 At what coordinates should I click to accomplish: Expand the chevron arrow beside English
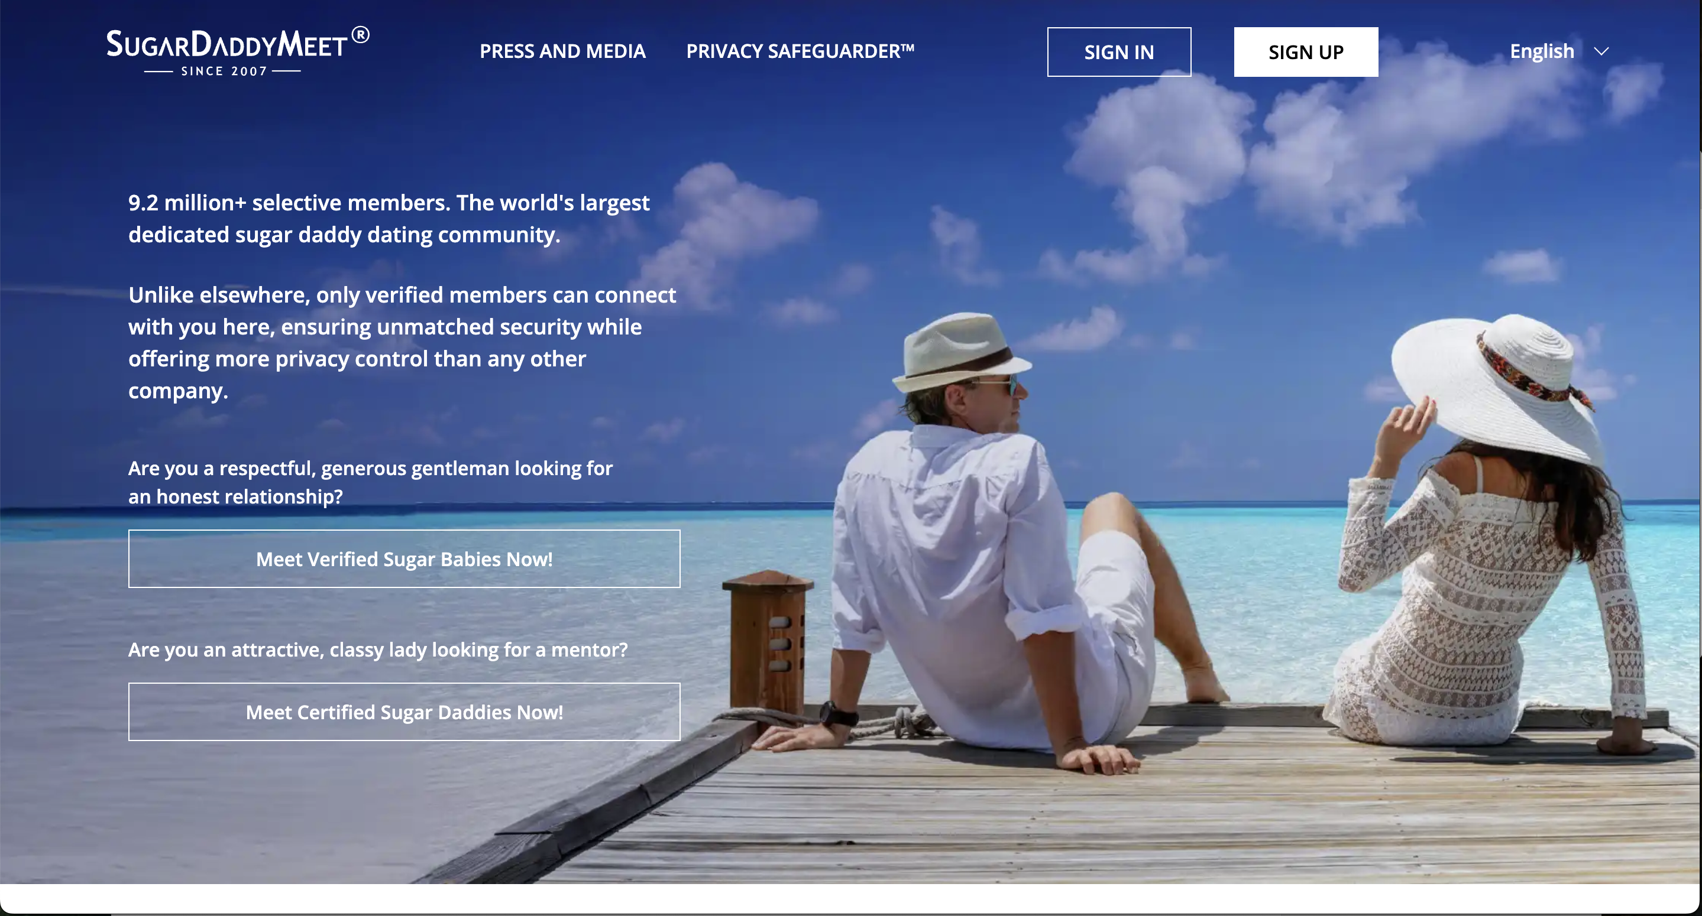tap(1600, 51)
